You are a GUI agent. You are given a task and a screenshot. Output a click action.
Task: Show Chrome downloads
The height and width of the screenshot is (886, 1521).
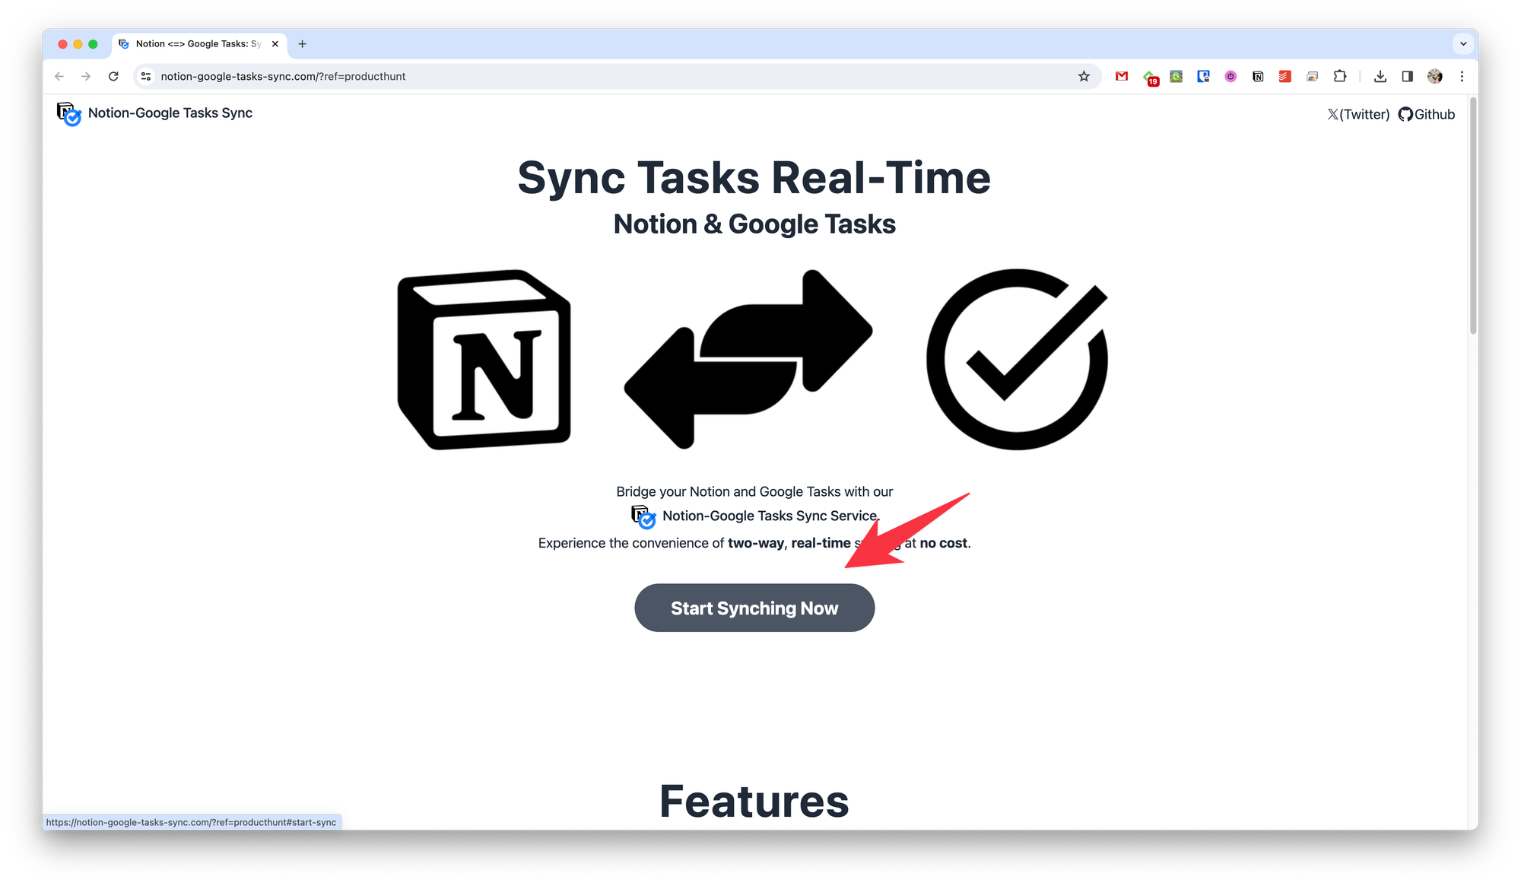(1380, 76)
